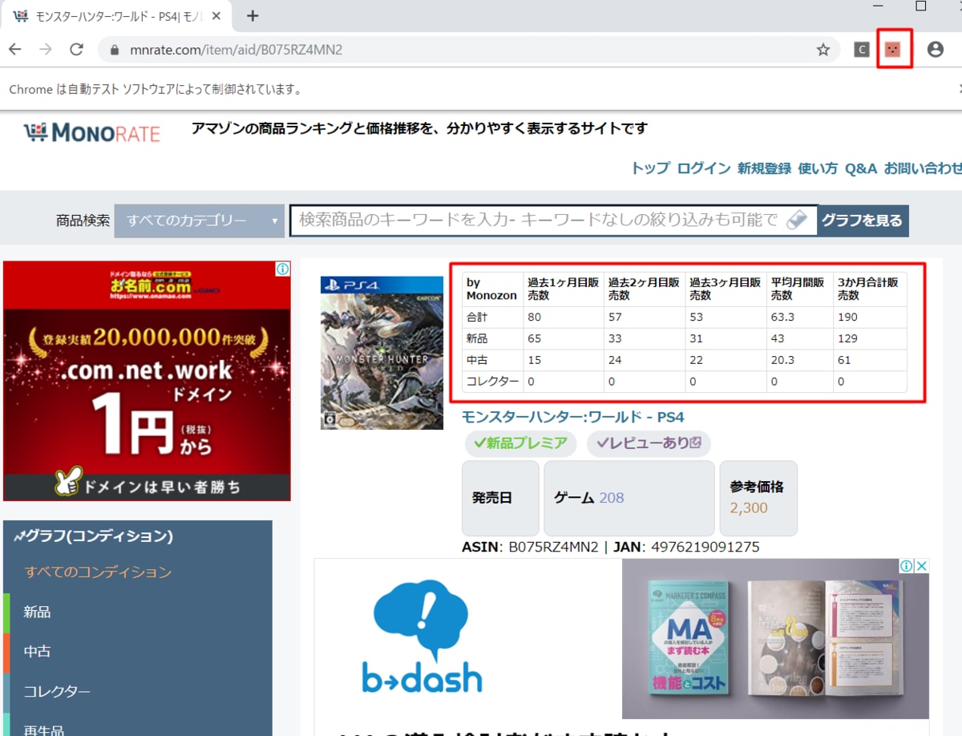Open the Q&A link
Screen dimensions: 962x736
pyautogui.click(x=861, y=168)
